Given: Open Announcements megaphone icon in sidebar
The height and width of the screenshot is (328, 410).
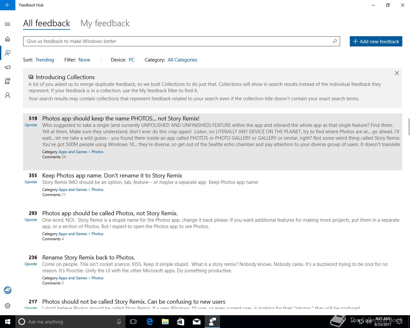Looking at the screenshot, I should coord(8,67).
